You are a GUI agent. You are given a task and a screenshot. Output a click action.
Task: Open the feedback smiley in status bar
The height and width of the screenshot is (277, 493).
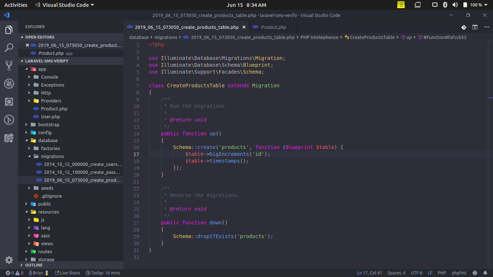(x=475, y=273)
